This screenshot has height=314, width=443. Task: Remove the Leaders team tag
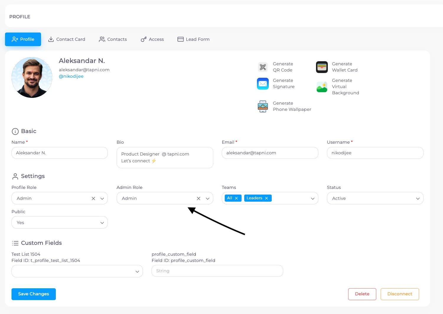[266, 198]
